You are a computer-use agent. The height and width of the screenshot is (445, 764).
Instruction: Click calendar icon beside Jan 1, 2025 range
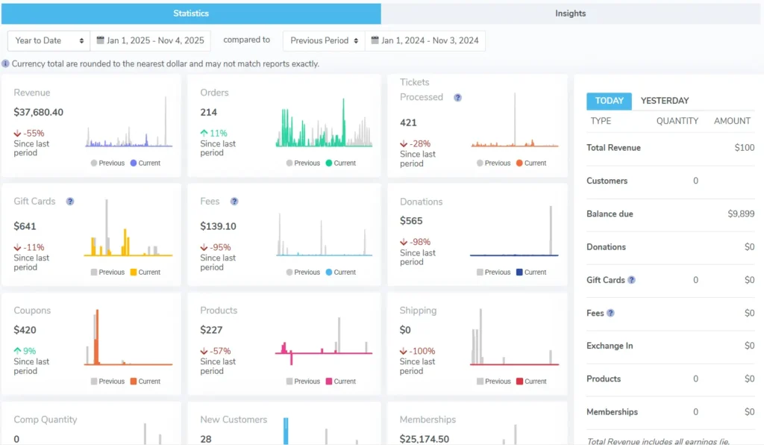click(x=101, y=40)
